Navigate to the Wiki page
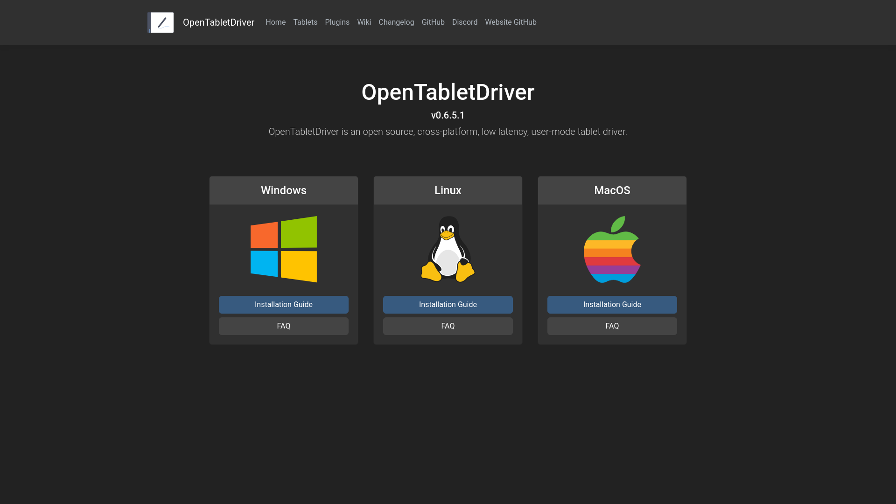Image resolution: width=896 pixels, height=504 pixels. [364, 22]
